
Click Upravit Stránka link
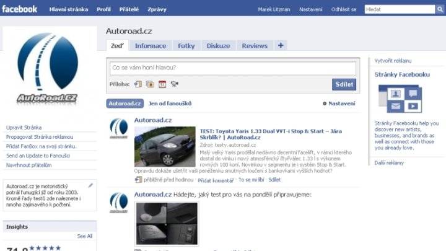click(24, 128)
